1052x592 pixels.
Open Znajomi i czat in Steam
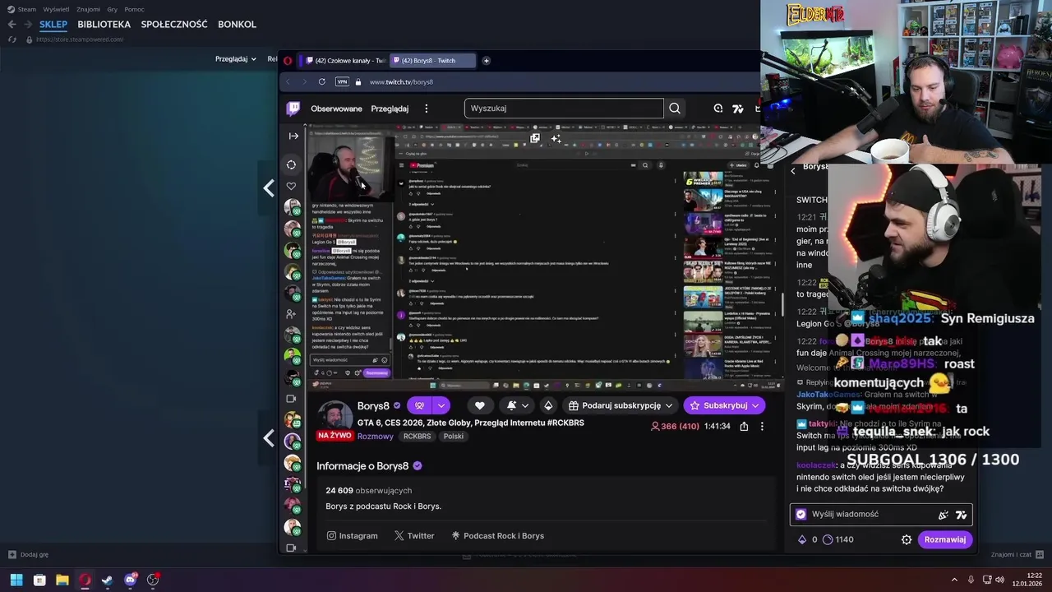click(1017, 554)
